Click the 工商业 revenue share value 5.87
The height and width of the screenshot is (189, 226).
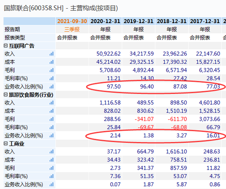tap(182, 184)
